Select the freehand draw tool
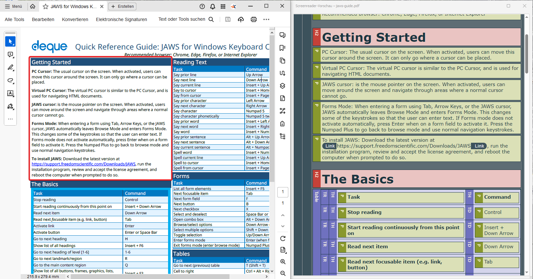533x279 pixels. [x=10, y=81]
